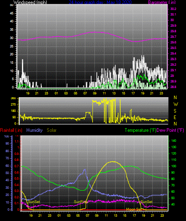
Task: Click the compass letter "S" beside wind direction chart
Action: click(x=175, y=111)
